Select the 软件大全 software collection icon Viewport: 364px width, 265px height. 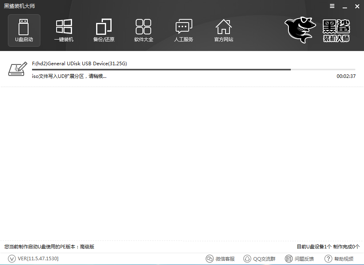point(144,30)
